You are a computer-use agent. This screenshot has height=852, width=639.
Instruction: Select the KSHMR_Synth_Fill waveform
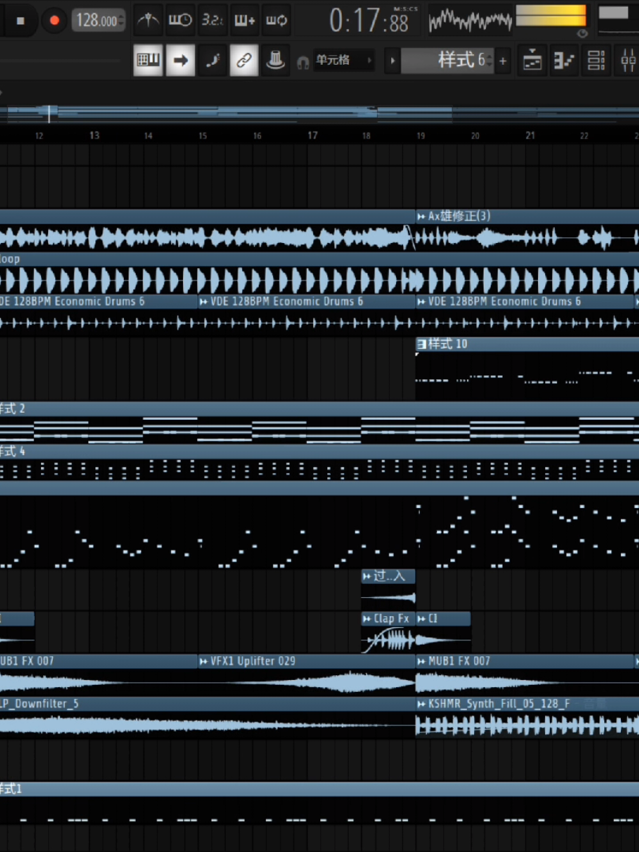(527, 725)
